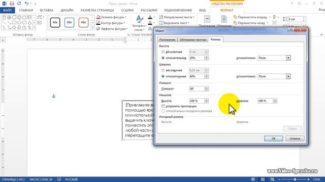Select the blue-outlined Абв shape style
The image size is (325, 182).
tap(69, 22)
